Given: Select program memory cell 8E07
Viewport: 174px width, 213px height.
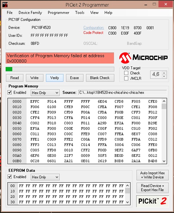Looking at the screenshot, I should pos(136,134).
